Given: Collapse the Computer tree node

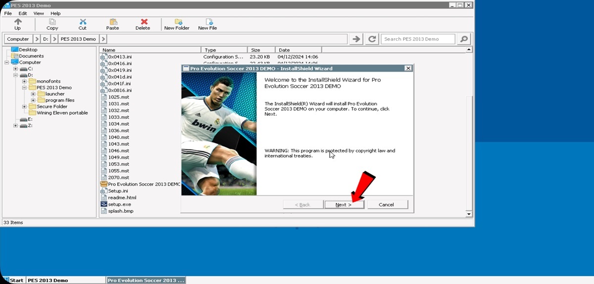Looking at the screenshot, I should click(7, 62).
